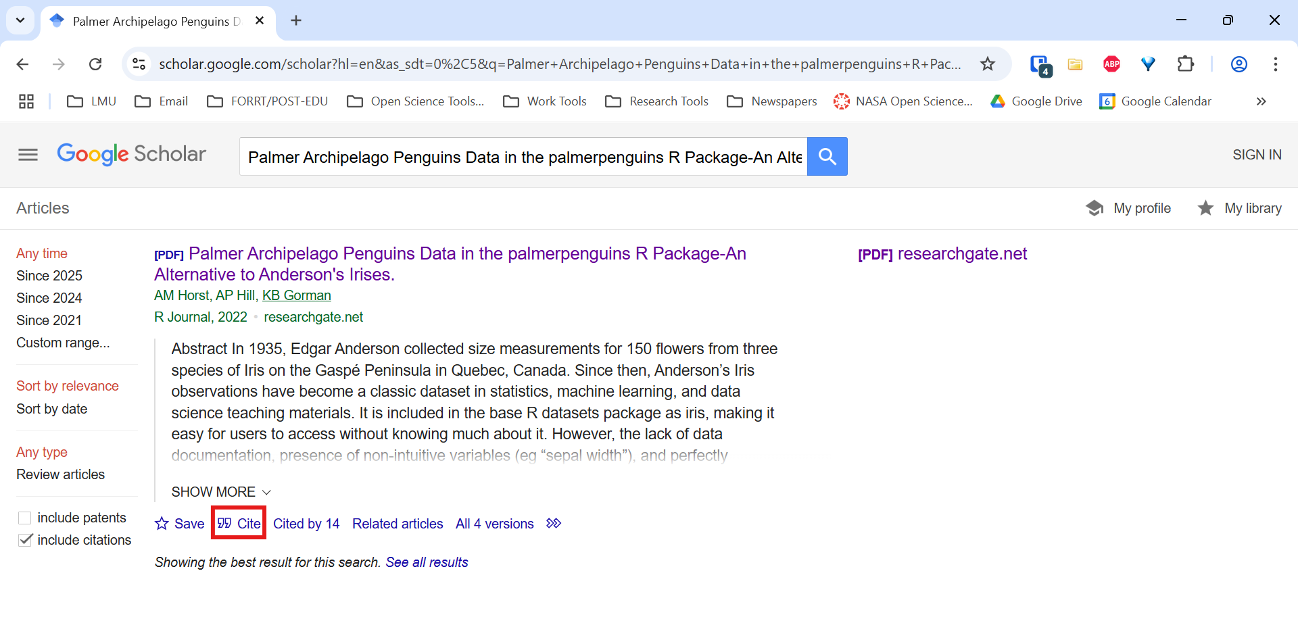Filter results Since 2024
The image size is (1298, 617).
pyautogui.click(x=49, y=298)
